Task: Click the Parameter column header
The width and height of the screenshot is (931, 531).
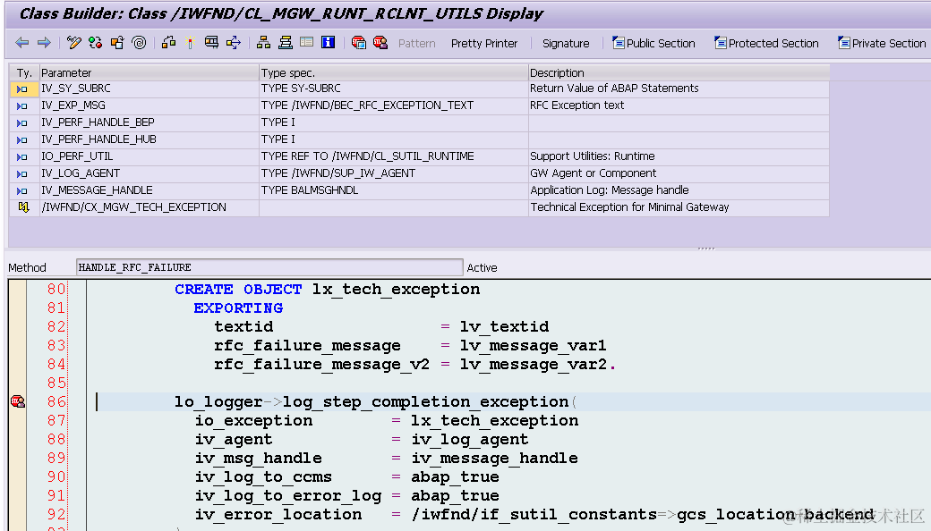Action: (149, 73)
